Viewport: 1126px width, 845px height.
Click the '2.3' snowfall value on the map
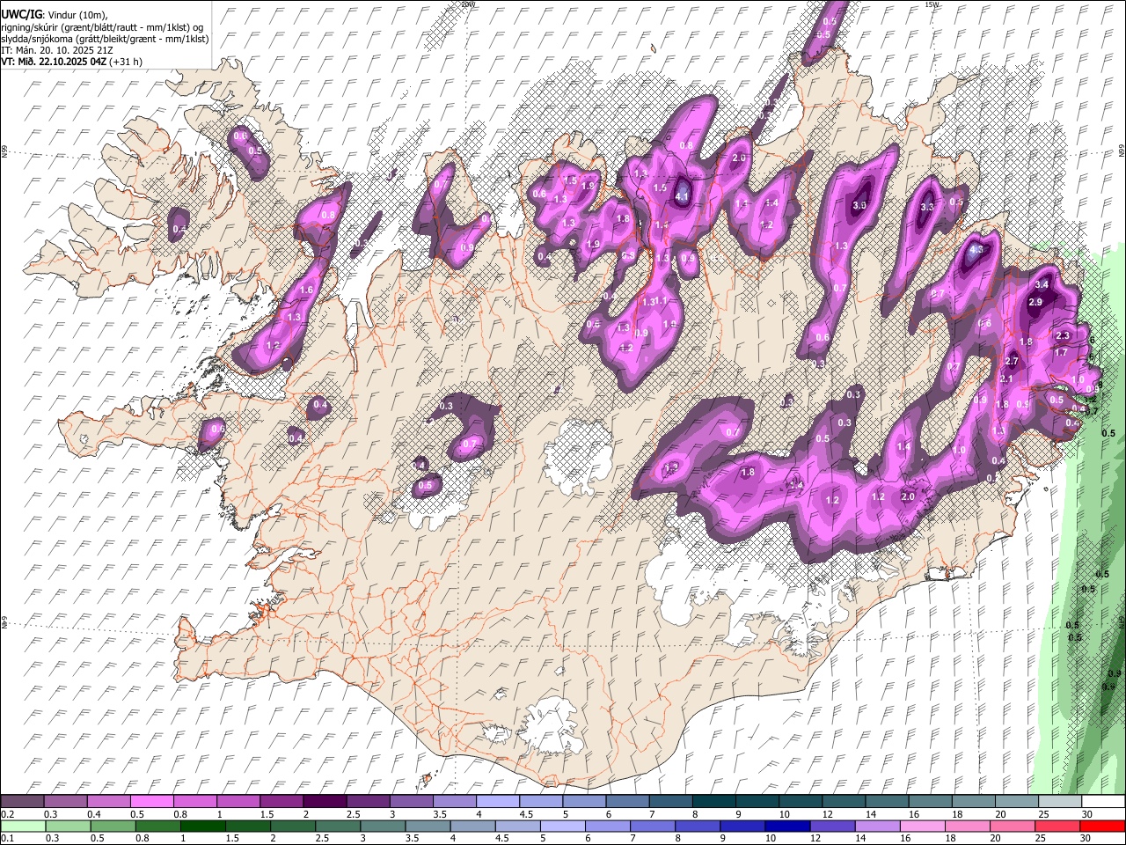(1062, 335)
